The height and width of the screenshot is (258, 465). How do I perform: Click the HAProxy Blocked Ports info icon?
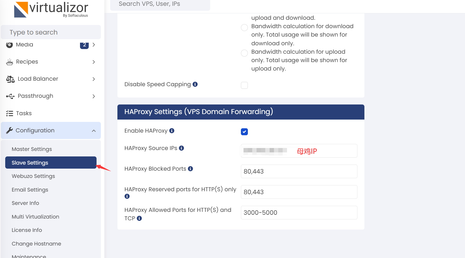(x=190, y=169)
